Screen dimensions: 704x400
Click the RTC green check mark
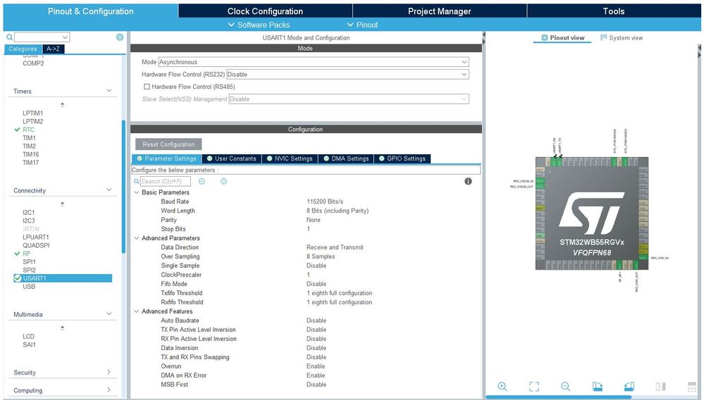tap(17, 130)
